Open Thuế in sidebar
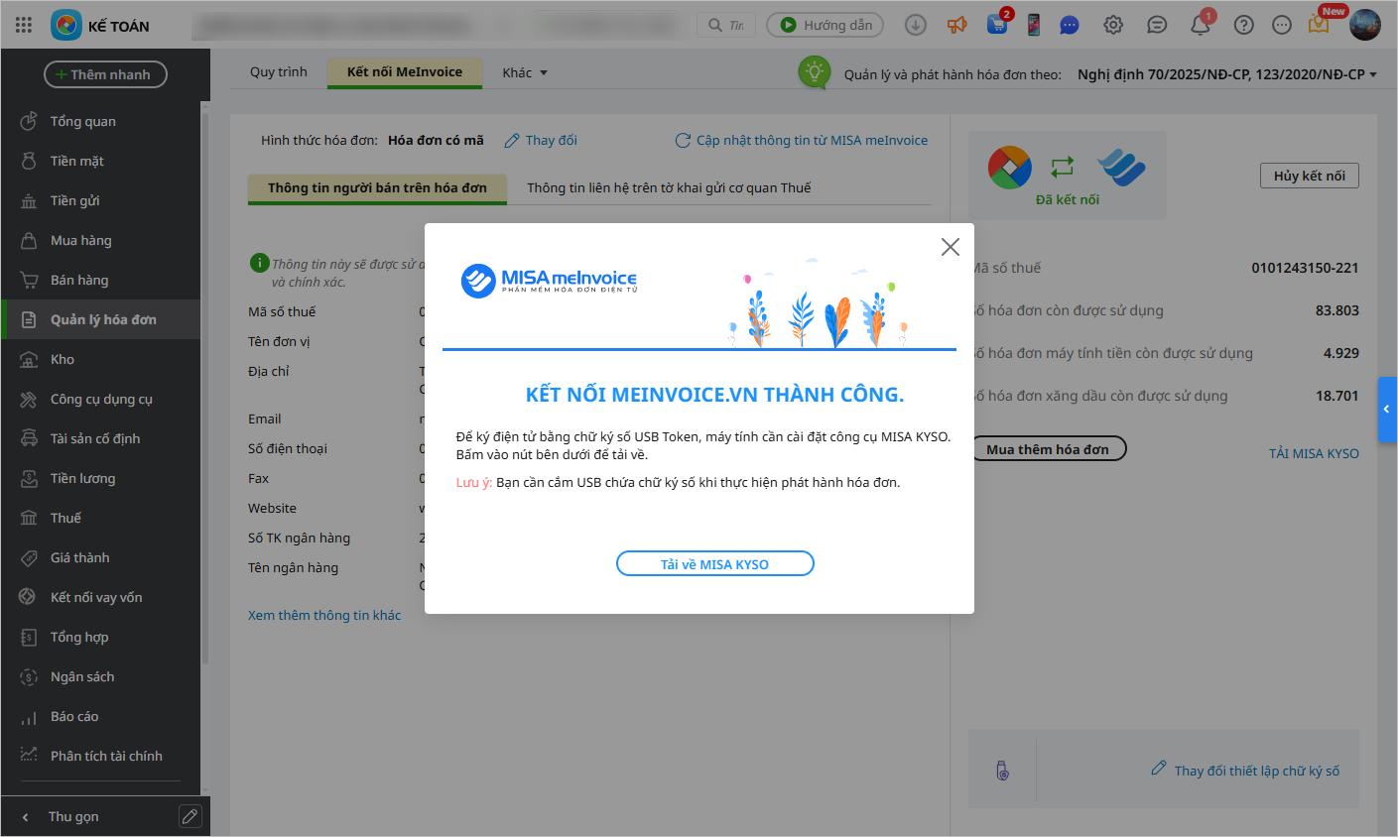This screenshot has height=837, width=1398. tap(100, 518)
